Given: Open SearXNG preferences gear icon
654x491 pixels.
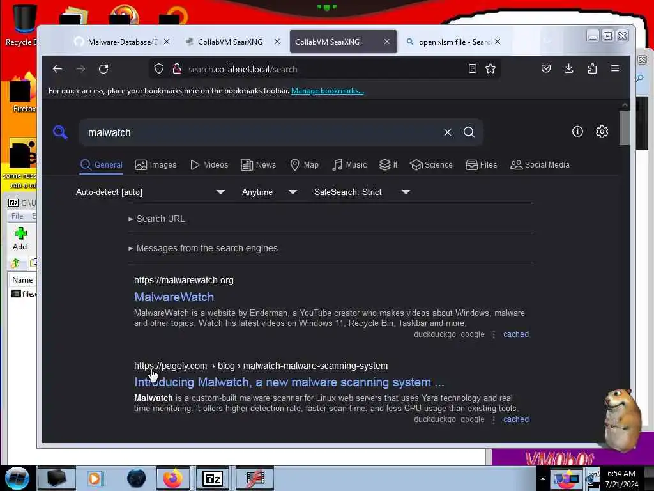Looking at the screenshot, I should click(602, 132).
